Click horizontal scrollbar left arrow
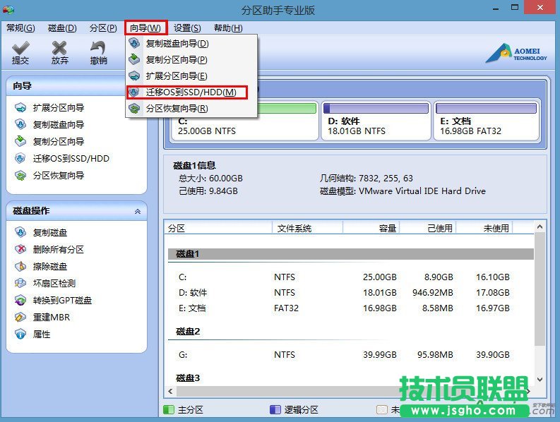The width and height of the screenshot is (560, 422). coord(170,391)
